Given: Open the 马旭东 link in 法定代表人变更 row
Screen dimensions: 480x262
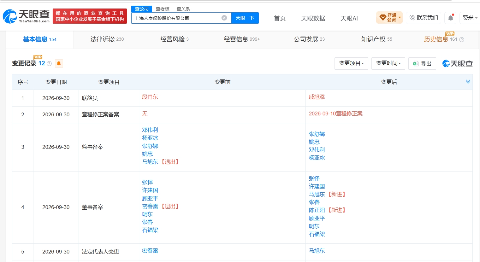Looking at the screenshot, I should point(317,251).
